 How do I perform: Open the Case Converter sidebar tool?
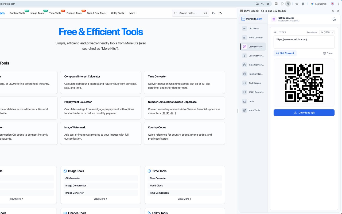pos(253,56)
